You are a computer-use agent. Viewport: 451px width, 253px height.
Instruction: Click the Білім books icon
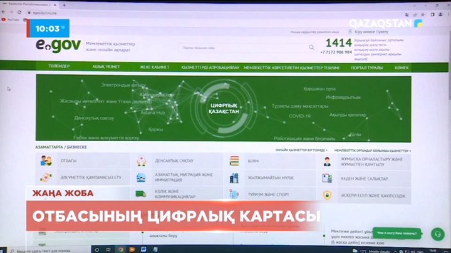coord(234,161)
